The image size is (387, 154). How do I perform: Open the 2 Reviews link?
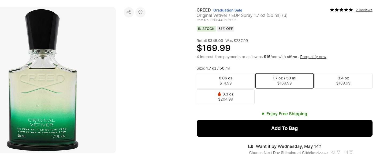click(364, 10)
